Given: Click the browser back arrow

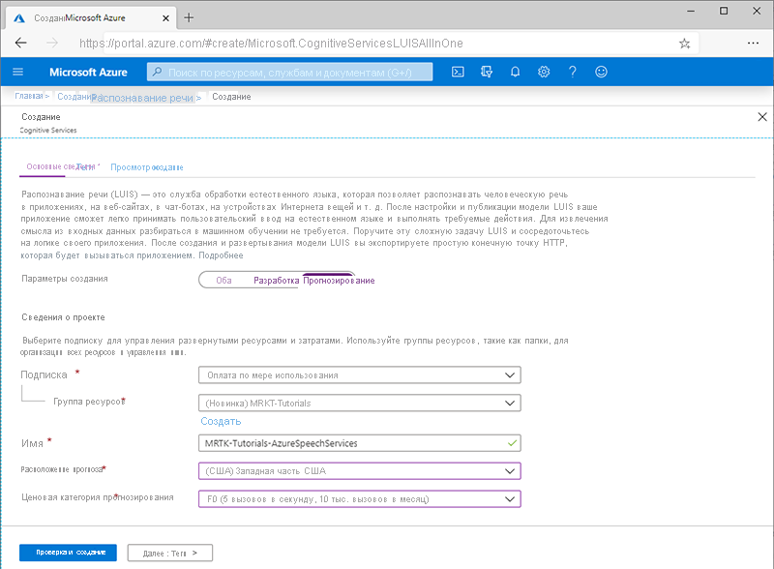Looking at the screenshot, I should tap(20, 43).
